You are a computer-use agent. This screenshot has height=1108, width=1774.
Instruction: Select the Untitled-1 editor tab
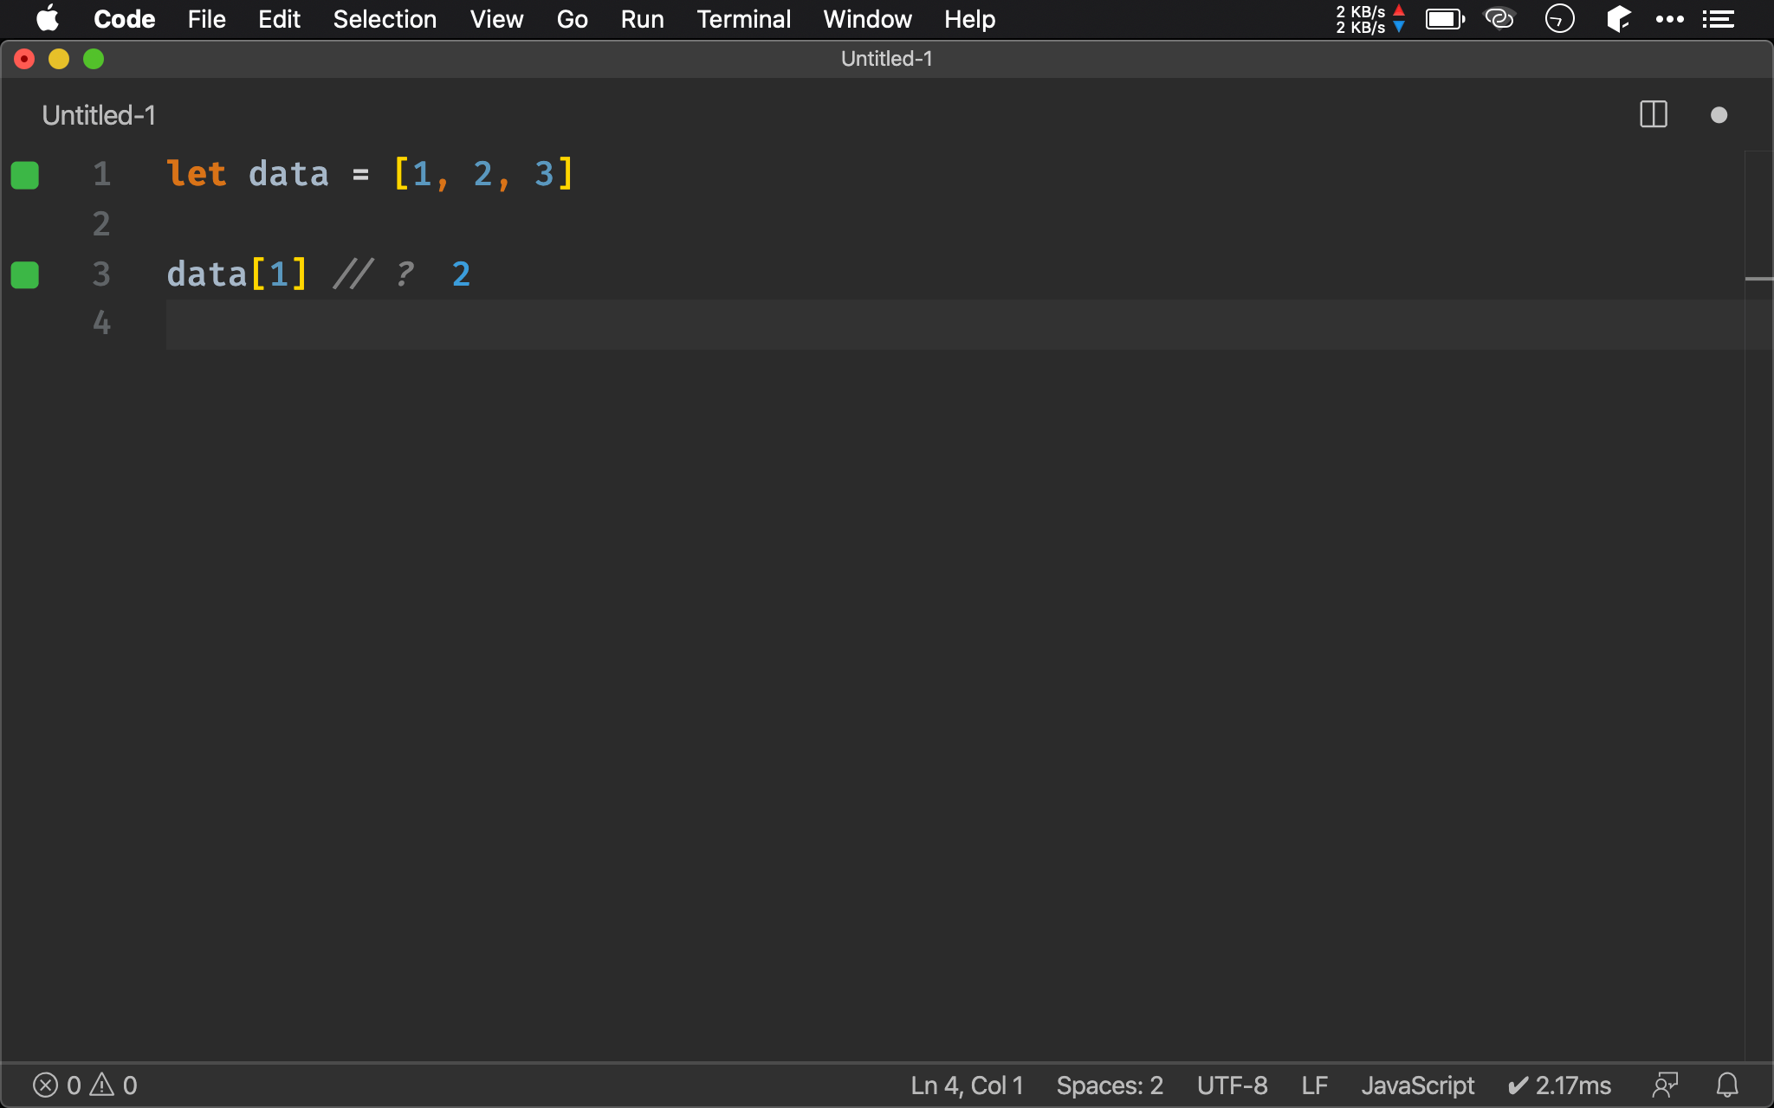[99, 115]
